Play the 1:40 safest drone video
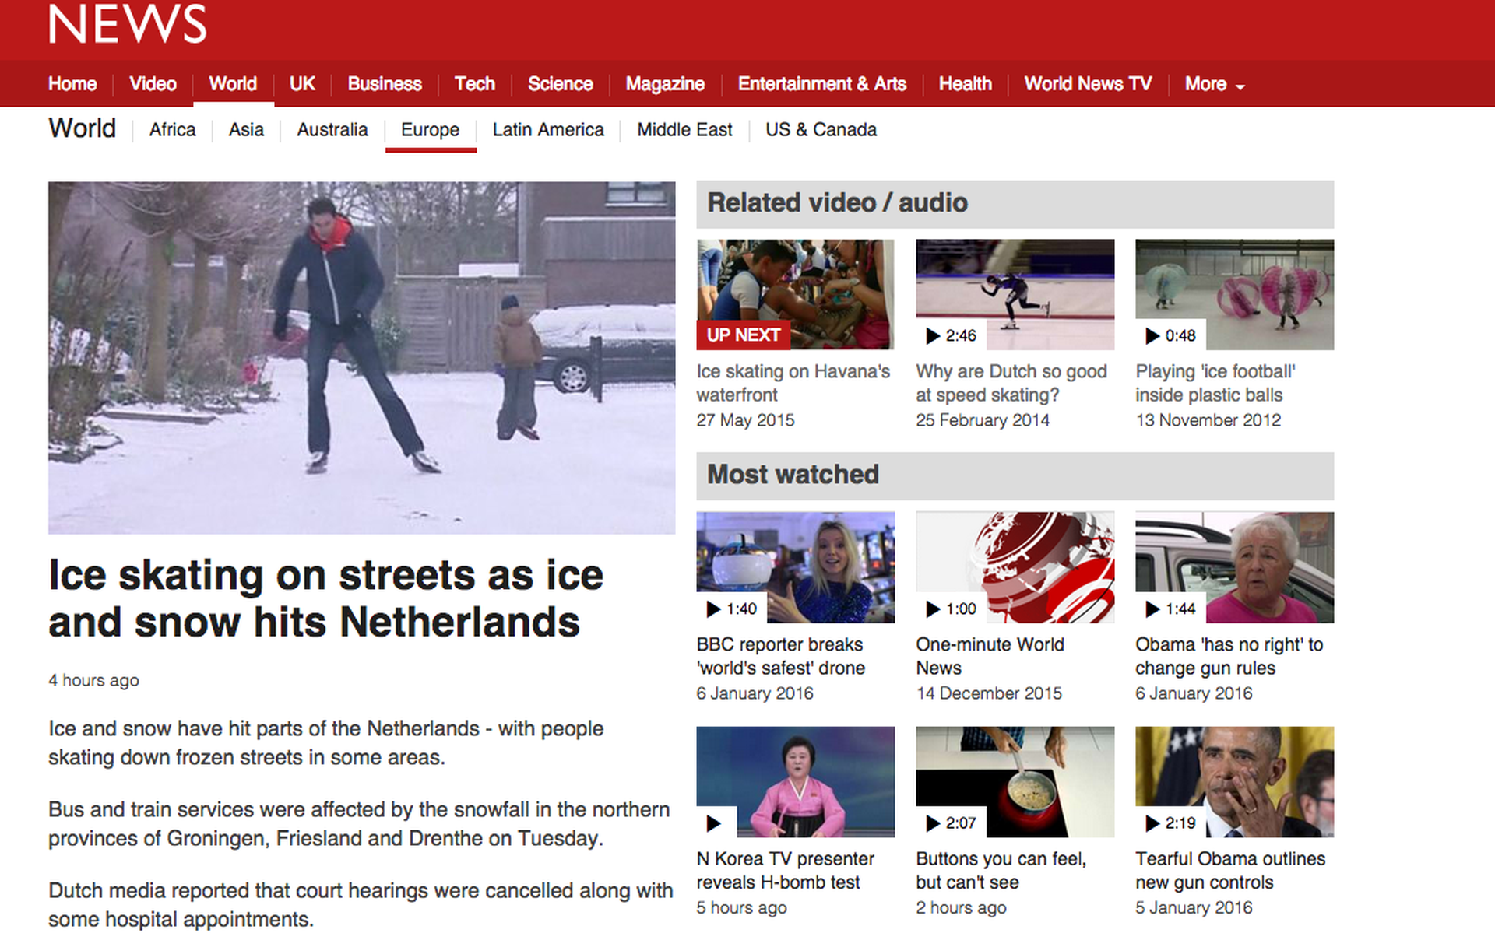1495x933 pixels. pos(731,609)
